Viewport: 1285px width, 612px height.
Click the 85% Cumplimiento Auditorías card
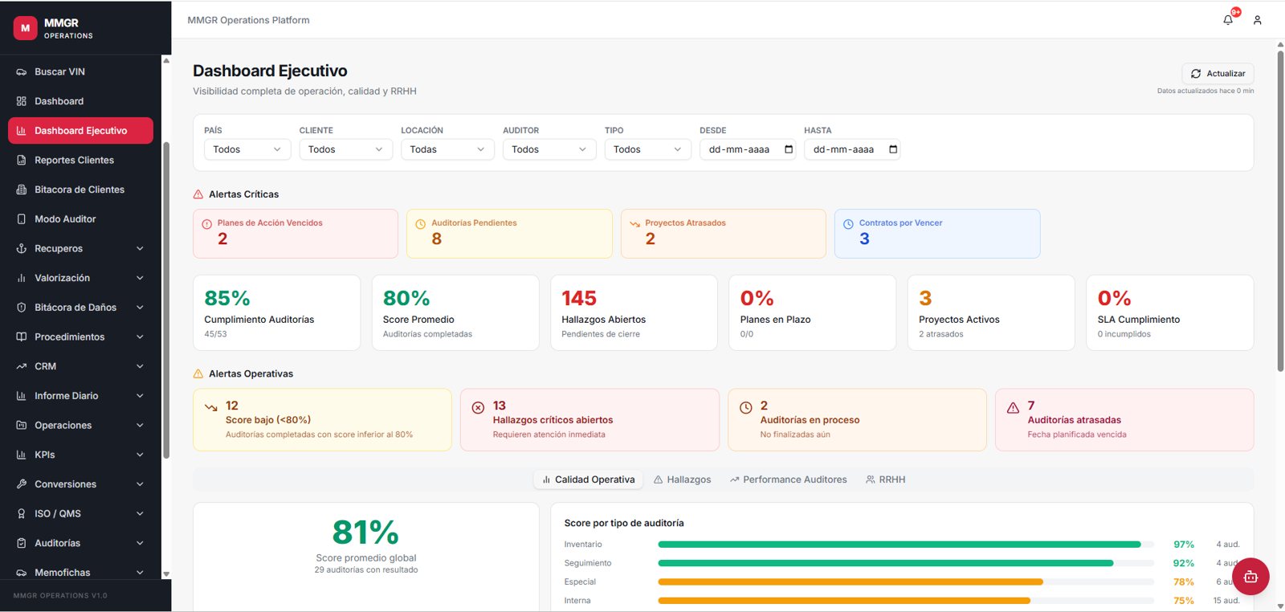click(x=276, y=313)
